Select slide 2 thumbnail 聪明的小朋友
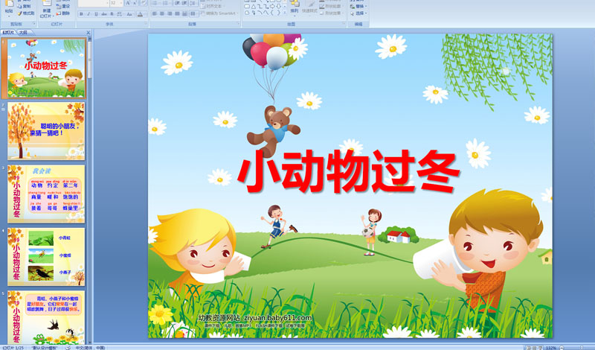 [46, 131]
